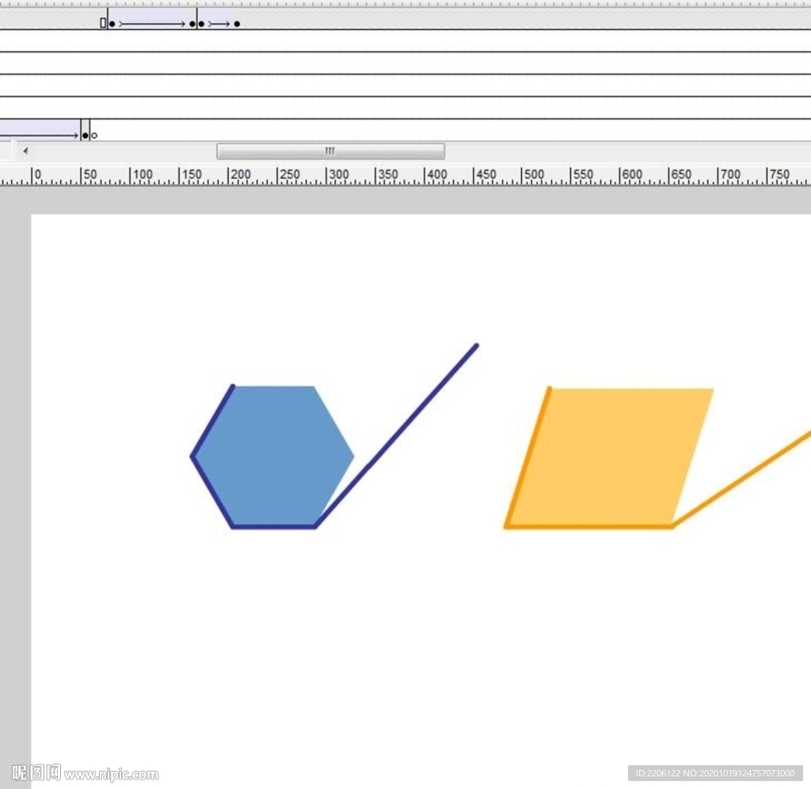The image size is (811, 789).
Task: Click the ruler mark labeled 0
Action: tap(36, 174)
